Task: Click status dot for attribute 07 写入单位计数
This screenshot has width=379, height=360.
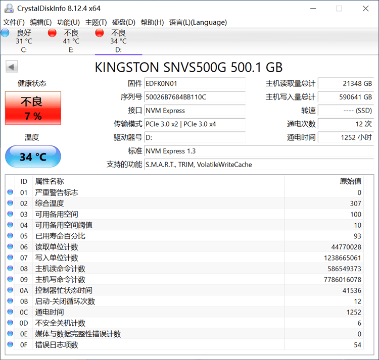Action: pos(10,258)
